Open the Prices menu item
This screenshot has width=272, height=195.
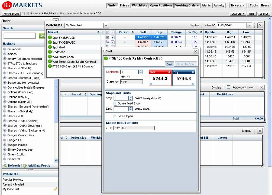[124, 5]
